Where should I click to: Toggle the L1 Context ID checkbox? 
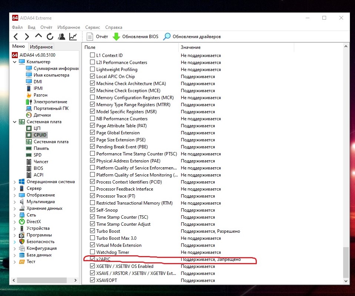point(92,55)
